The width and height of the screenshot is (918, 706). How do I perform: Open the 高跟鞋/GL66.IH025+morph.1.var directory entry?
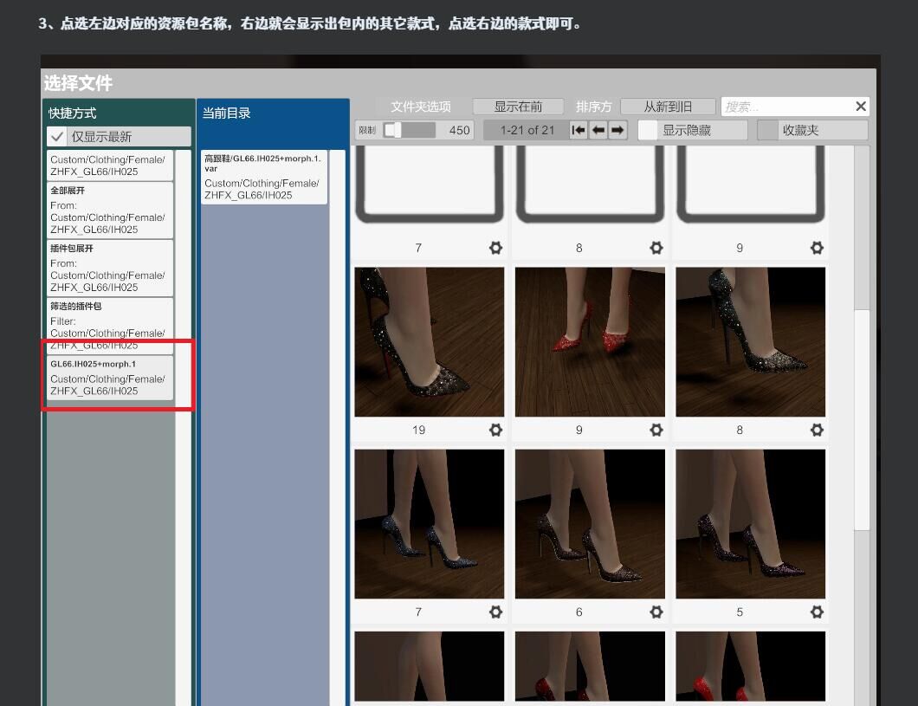(x=264, y=177)
